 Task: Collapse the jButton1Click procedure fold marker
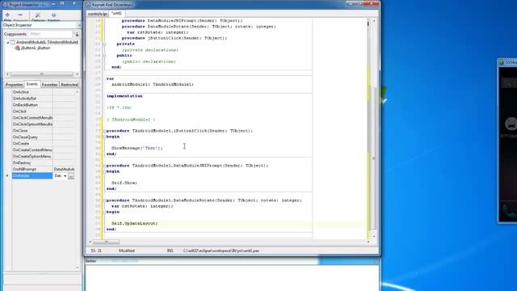(104, 131)
